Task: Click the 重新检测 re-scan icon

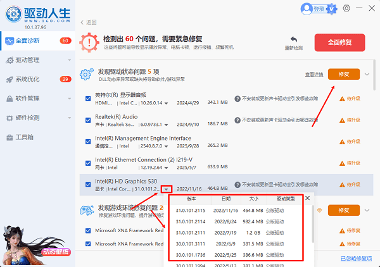Action: [x=294, y=39]
